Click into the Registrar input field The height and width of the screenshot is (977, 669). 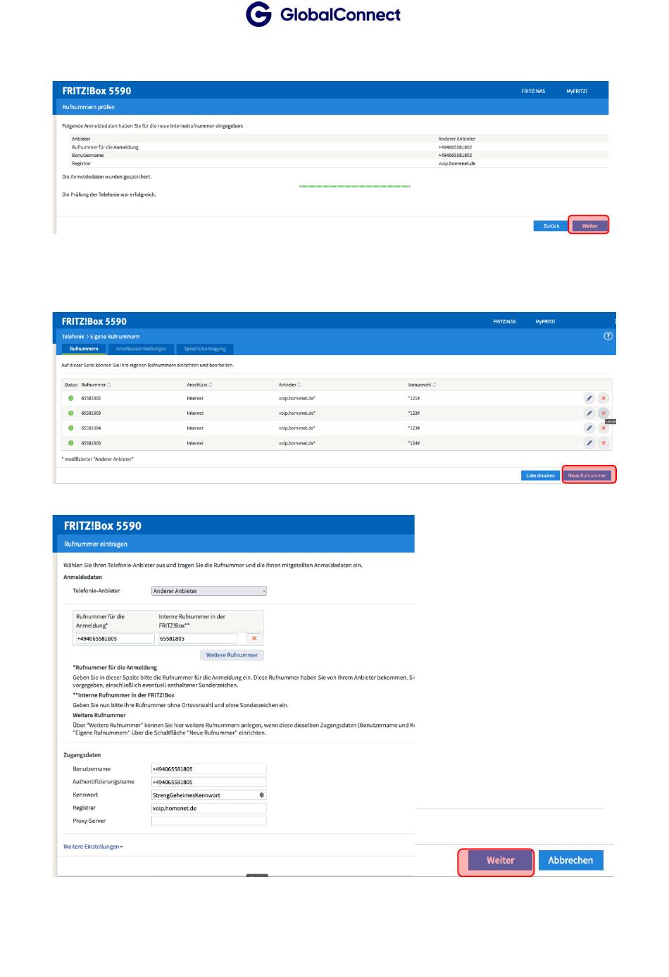coord(209,808)
